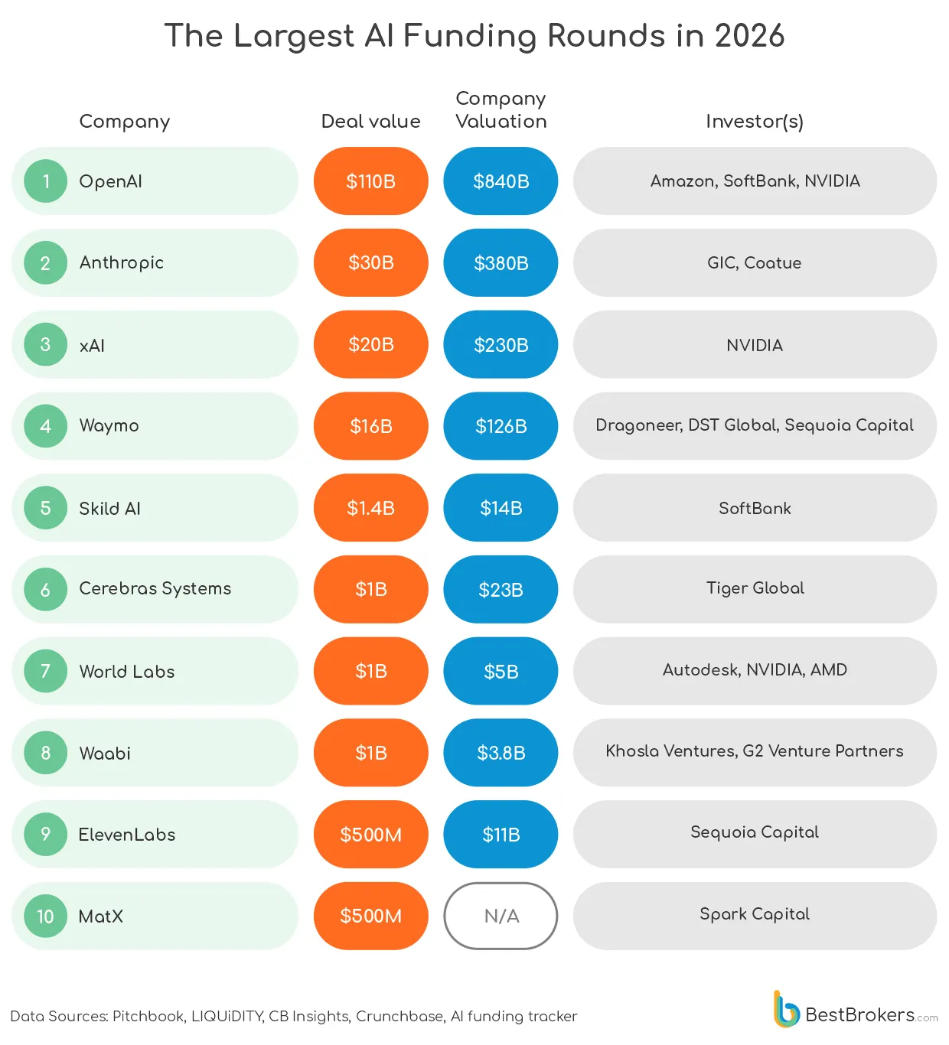Click the rank 2 green circle
949x1045 pixels.
tap(46, 263)
